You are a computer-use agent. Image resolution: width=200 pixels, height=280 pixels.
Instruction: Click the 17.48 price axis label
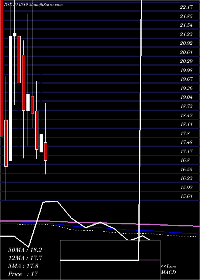point(186,142)
